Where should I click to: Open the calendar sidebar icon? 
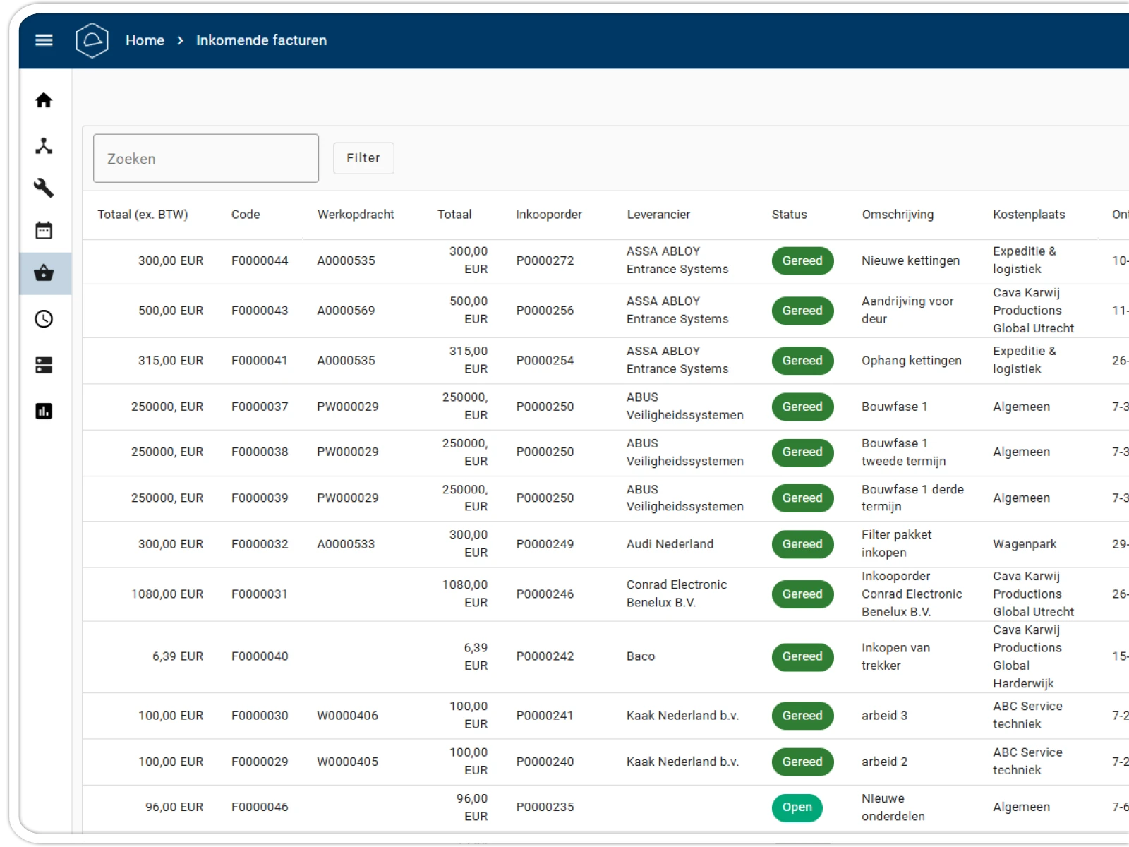tap(44, 230)
